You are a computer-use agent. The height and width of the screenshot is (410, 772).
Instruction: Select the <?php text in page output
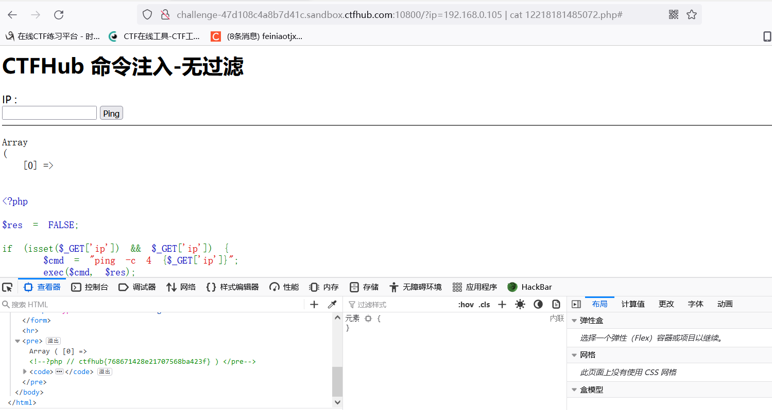point(15,201)
